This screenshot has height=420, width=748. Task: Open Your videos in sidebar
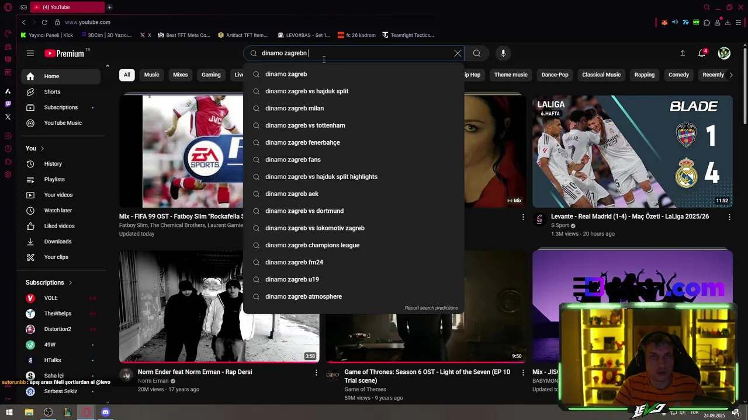pos(61,195)
